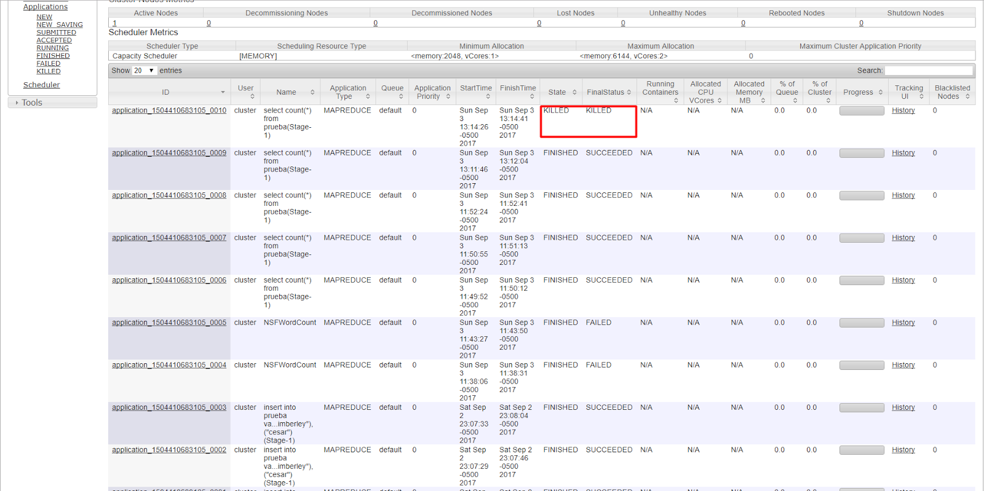Open application_1504410683105_0010 details
The height and width of the screenshot is (491, 984).
tap(169, 111)
